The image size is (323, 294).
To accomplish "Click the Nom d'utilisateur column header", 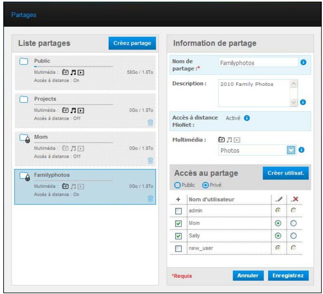I will (212, 200).
